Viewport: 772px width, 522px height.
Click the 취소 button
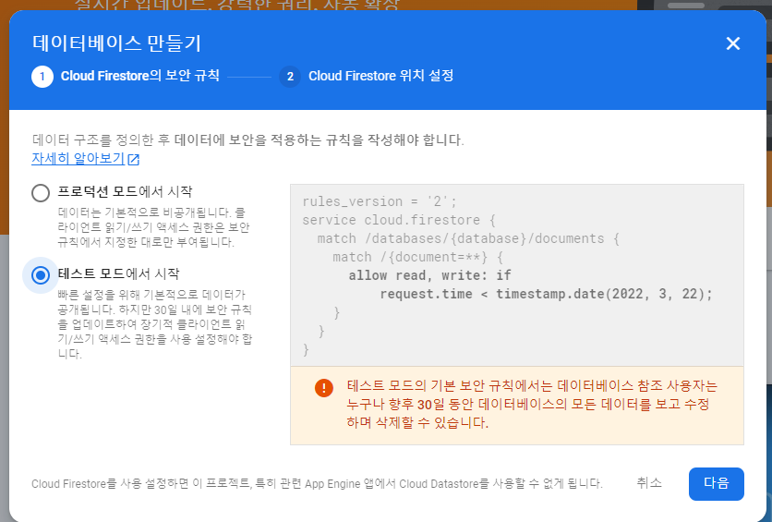tap(649, 482)
